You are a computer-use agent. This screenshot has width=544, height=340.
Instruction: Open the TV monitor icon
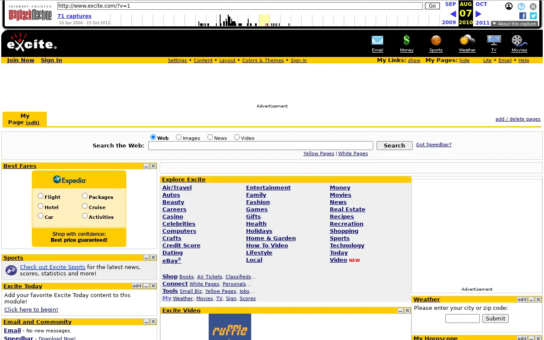tap(494, 40)
